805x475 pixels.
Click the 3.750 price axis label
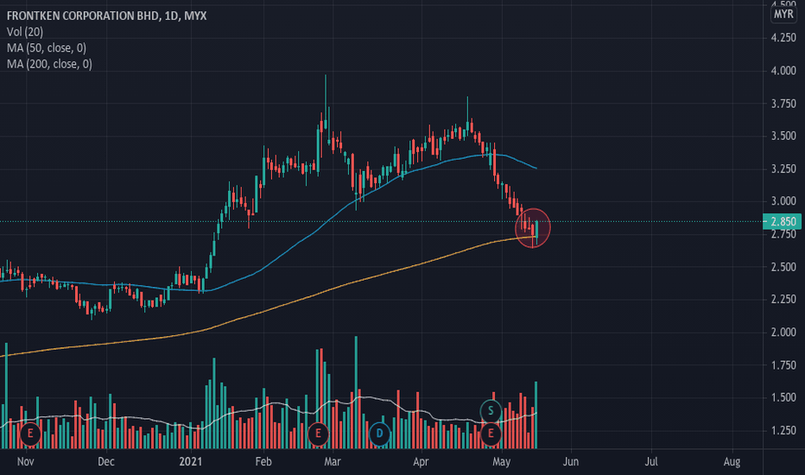783,104
